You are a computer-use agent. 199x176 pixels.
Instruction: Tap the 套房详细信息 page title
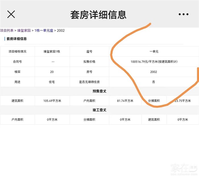(x=98, y=15)
